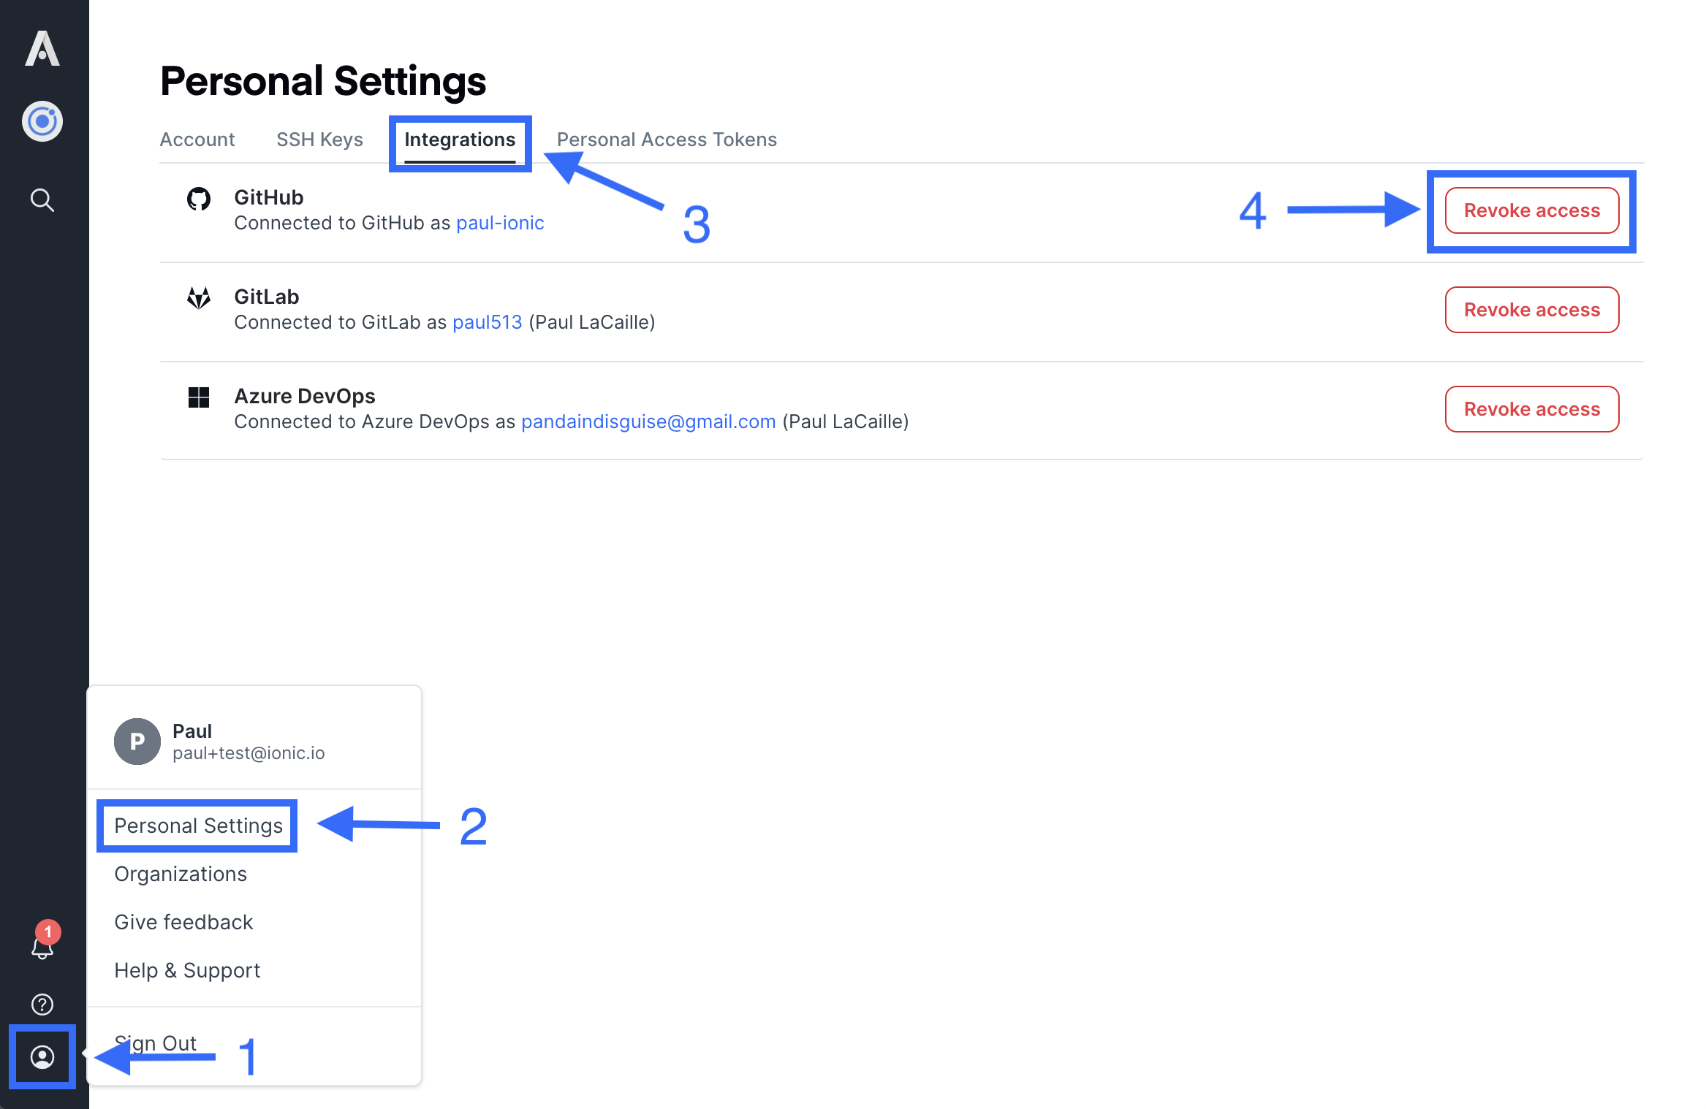Click the GitLab fox logo icon
This screenshot has height=1109, width=1706.
click(199, 298)
